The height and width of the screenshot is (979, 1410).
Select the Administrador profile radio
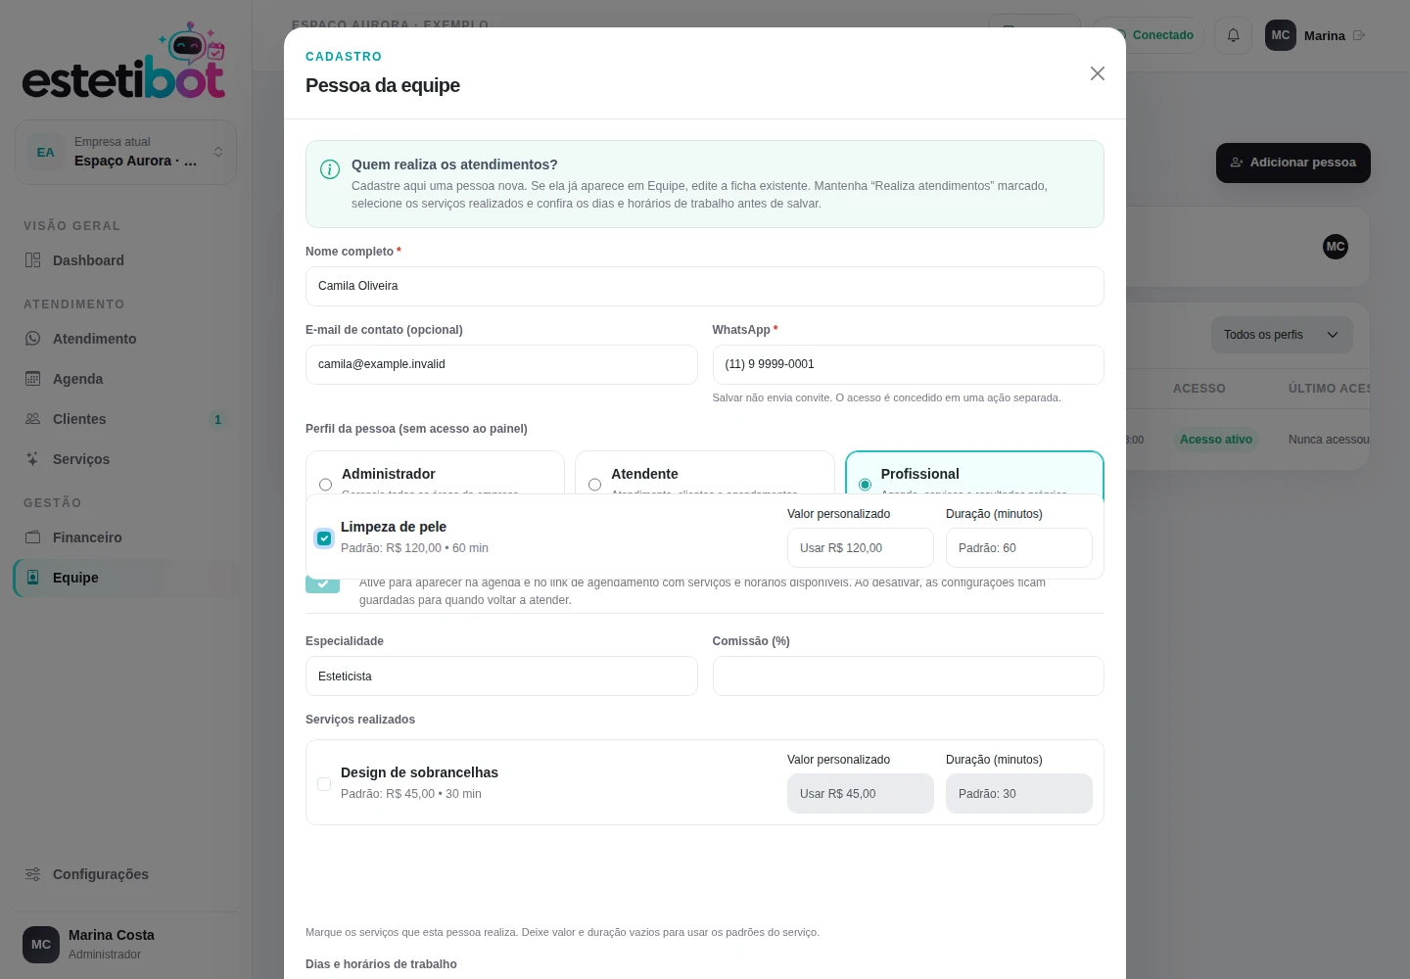(325, 485)
